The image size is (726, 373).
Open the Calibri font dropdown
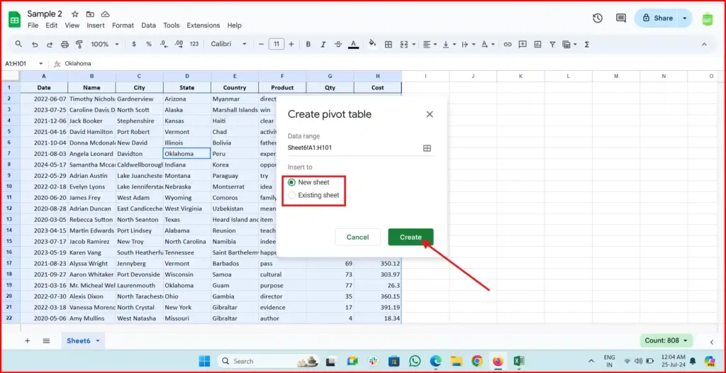tap(229, 45)
